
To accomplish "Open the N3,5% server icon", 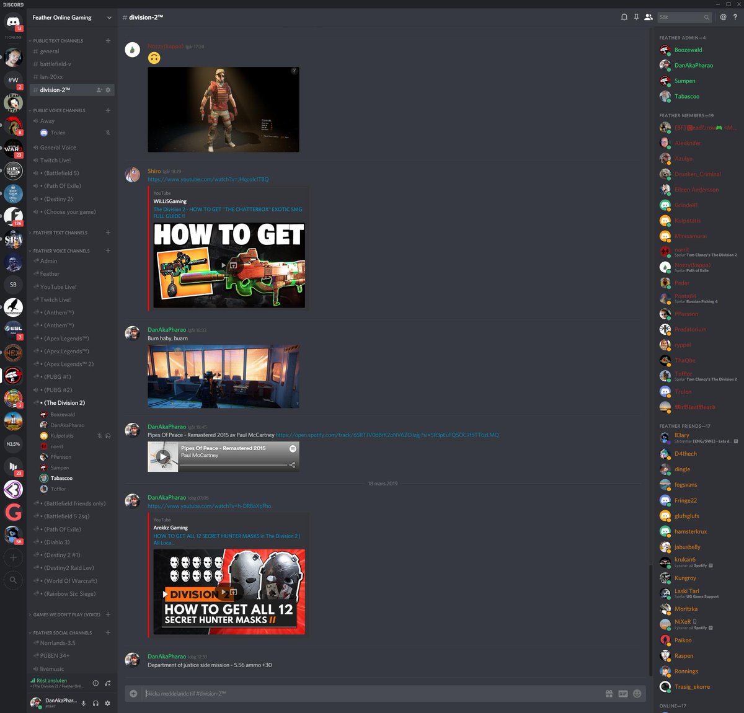I will tap(13, 443).
